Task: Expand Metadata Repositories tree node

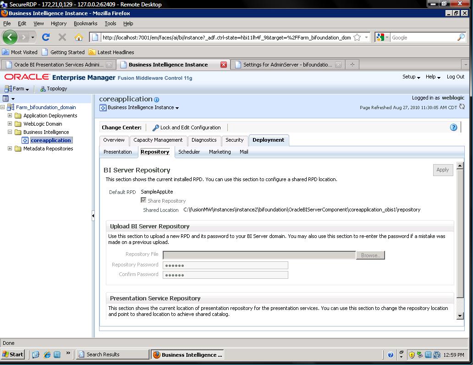Action: click(x=10, y=149)
